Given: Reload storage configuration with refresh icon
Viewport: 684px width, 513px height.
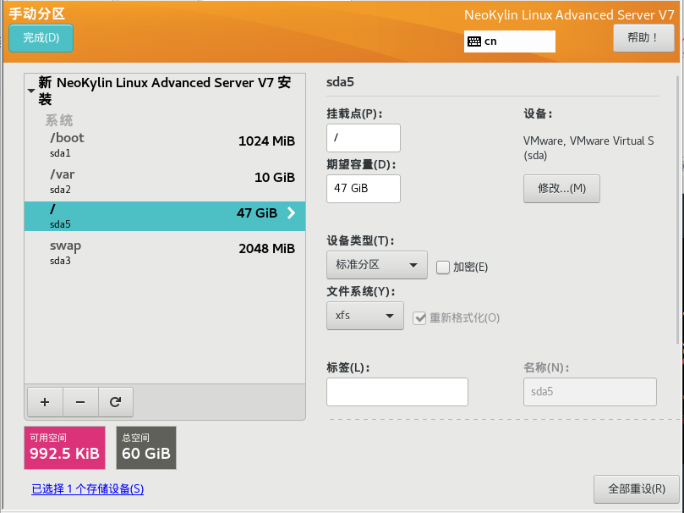Looking at the screenshot, I should [x=116, y=402].
